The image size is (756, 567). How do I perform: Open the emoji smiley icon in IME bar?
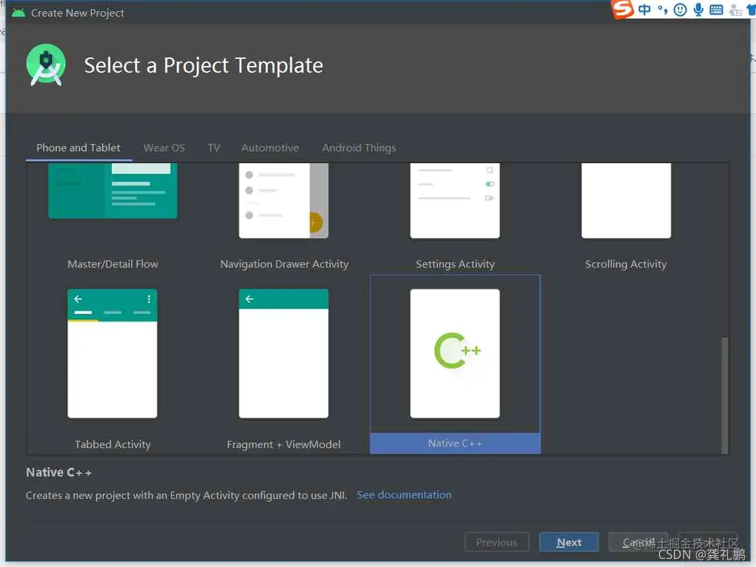pos(680,10)
